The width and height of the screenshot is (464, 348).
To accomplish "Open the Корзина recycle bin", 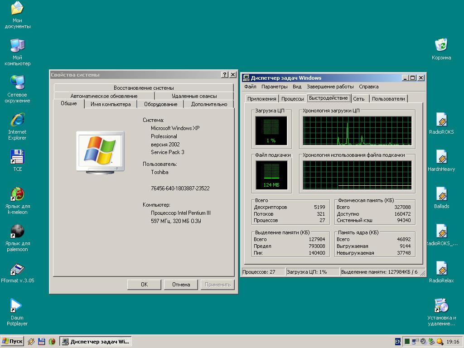I will click(x=441, y=46).
